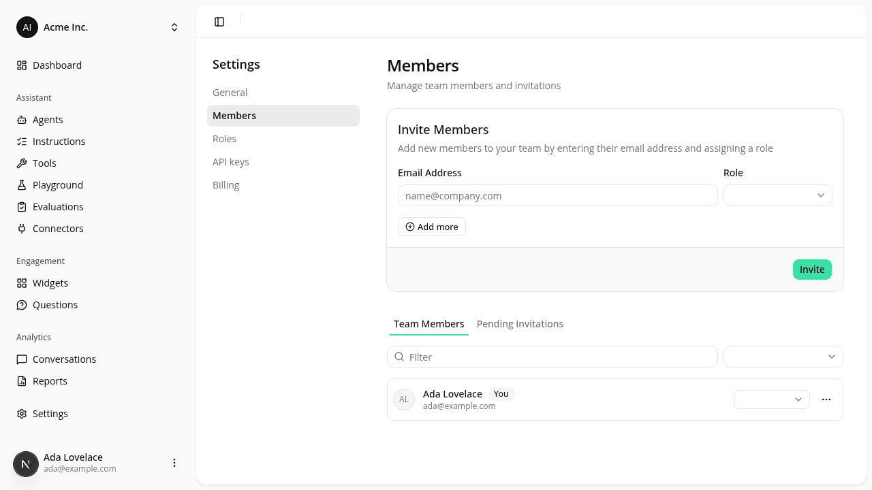Open API keys settings section
The image size is (872, 490).
(x=283, y=162)
